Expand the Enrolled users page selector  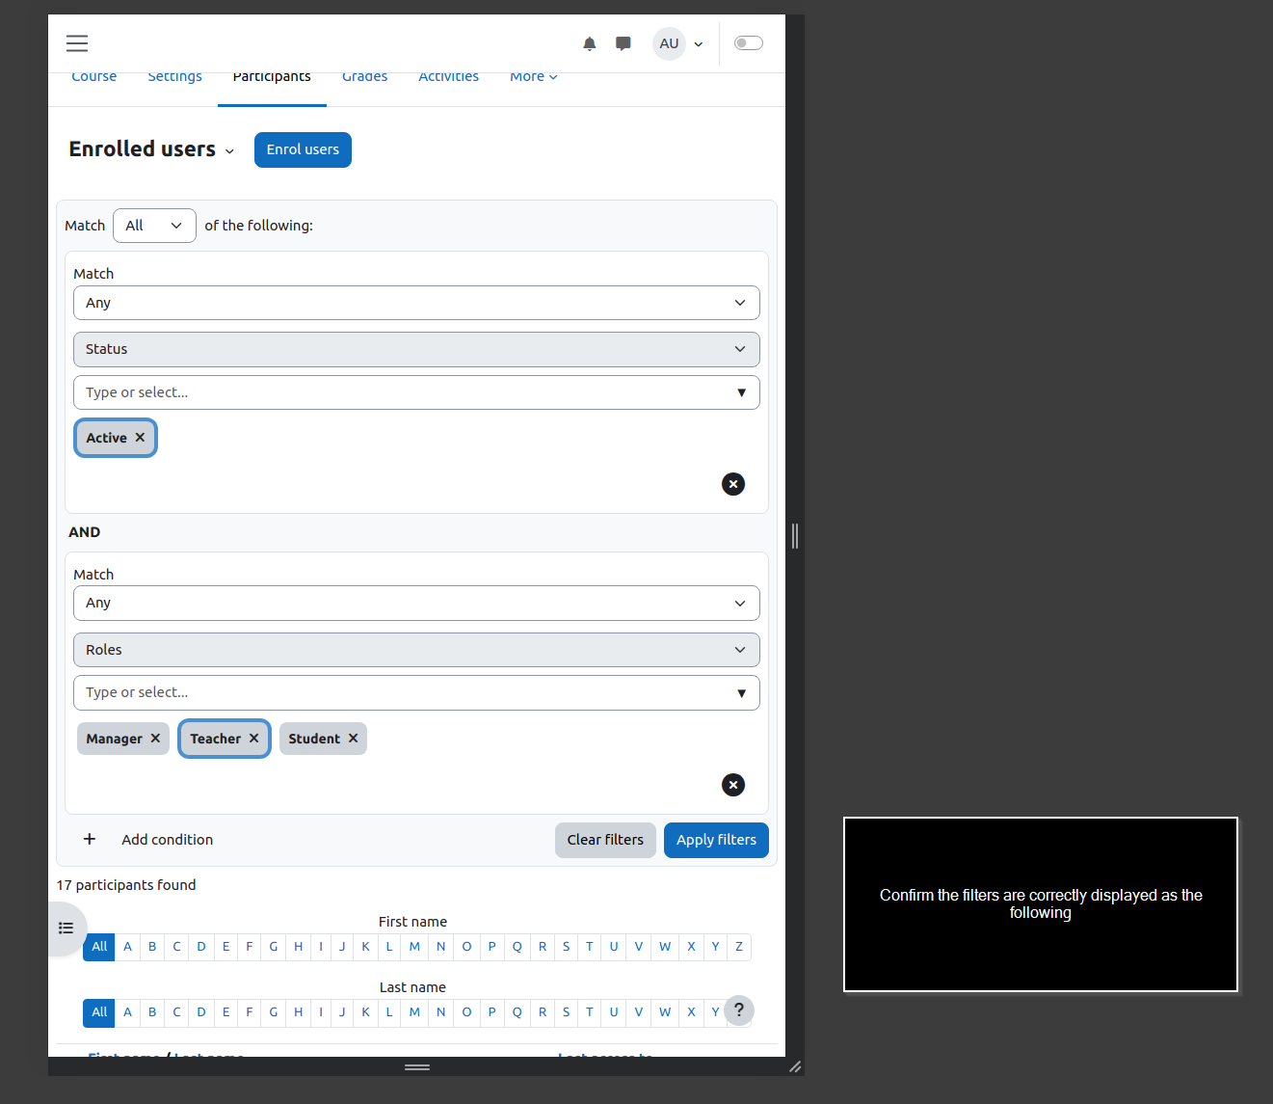229,150
